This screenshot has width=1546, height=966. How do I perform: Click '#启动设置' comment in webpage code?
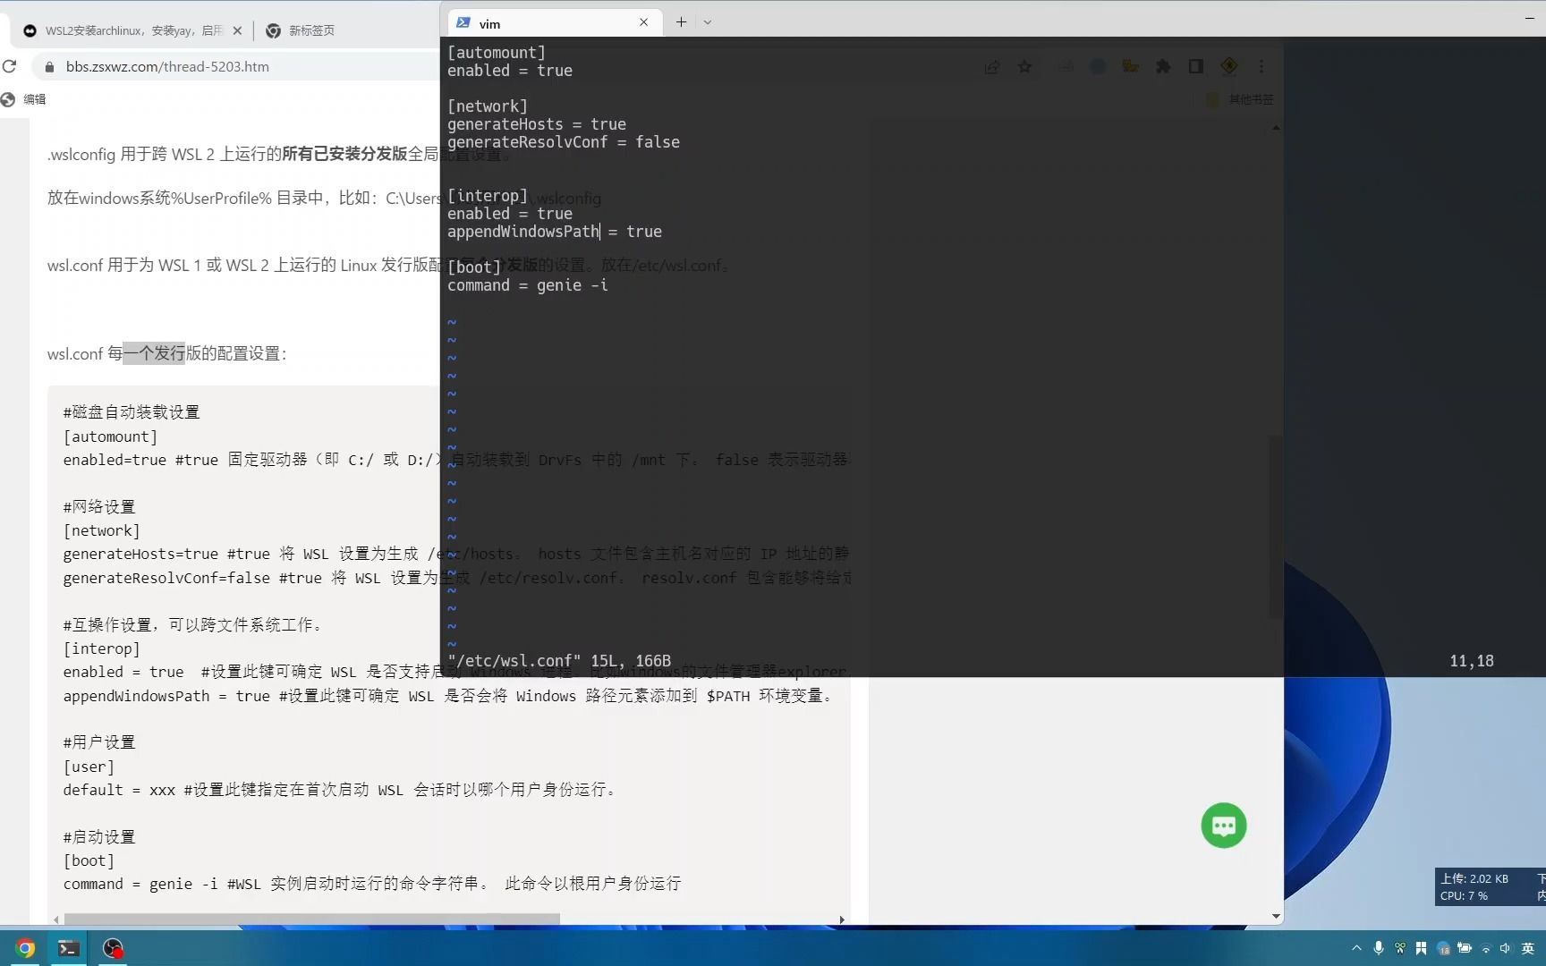(98, 837)
